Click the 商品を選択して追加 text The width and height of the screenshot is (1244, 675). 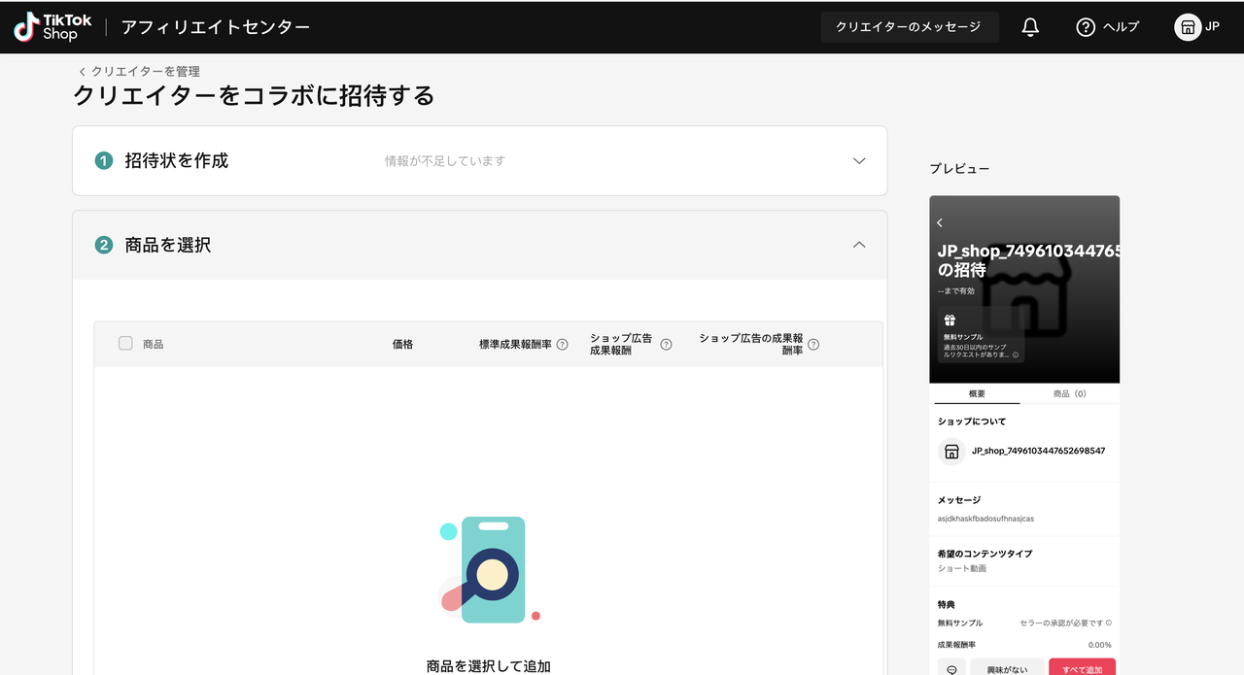489,666
